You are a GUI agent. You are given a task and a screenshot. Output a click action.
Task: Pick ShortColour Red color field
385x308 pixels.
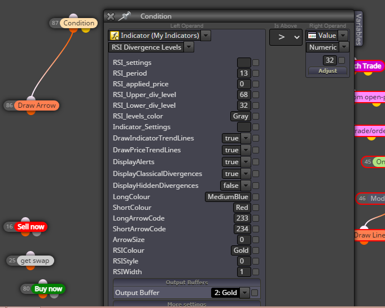point(242,208)
